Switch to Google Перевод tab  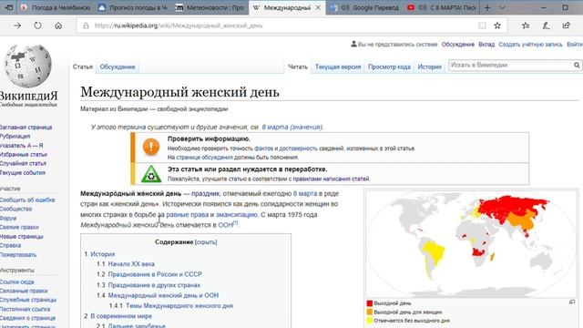click(364, 7)
